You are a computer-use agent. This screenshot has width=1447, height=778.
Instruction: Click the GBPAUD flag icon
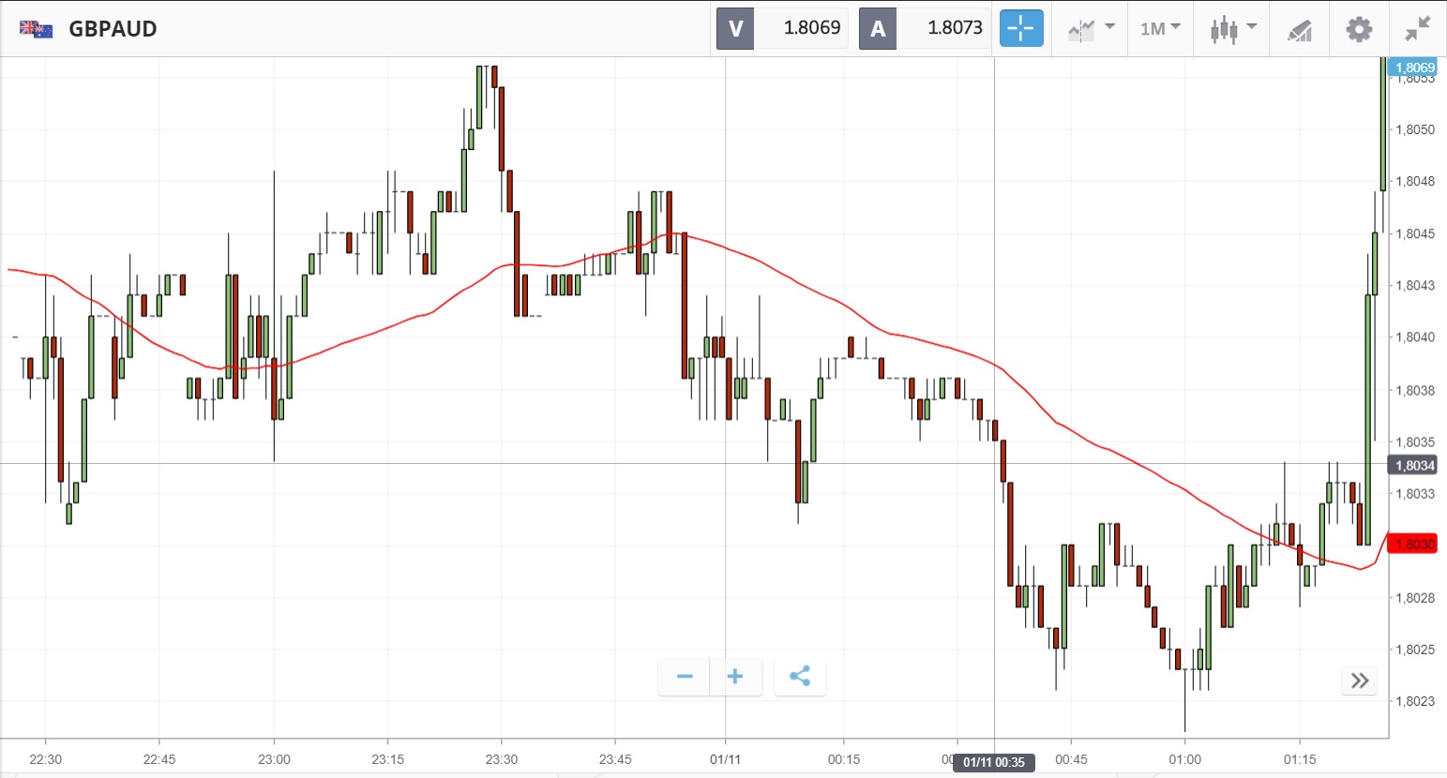click(36, 29)
